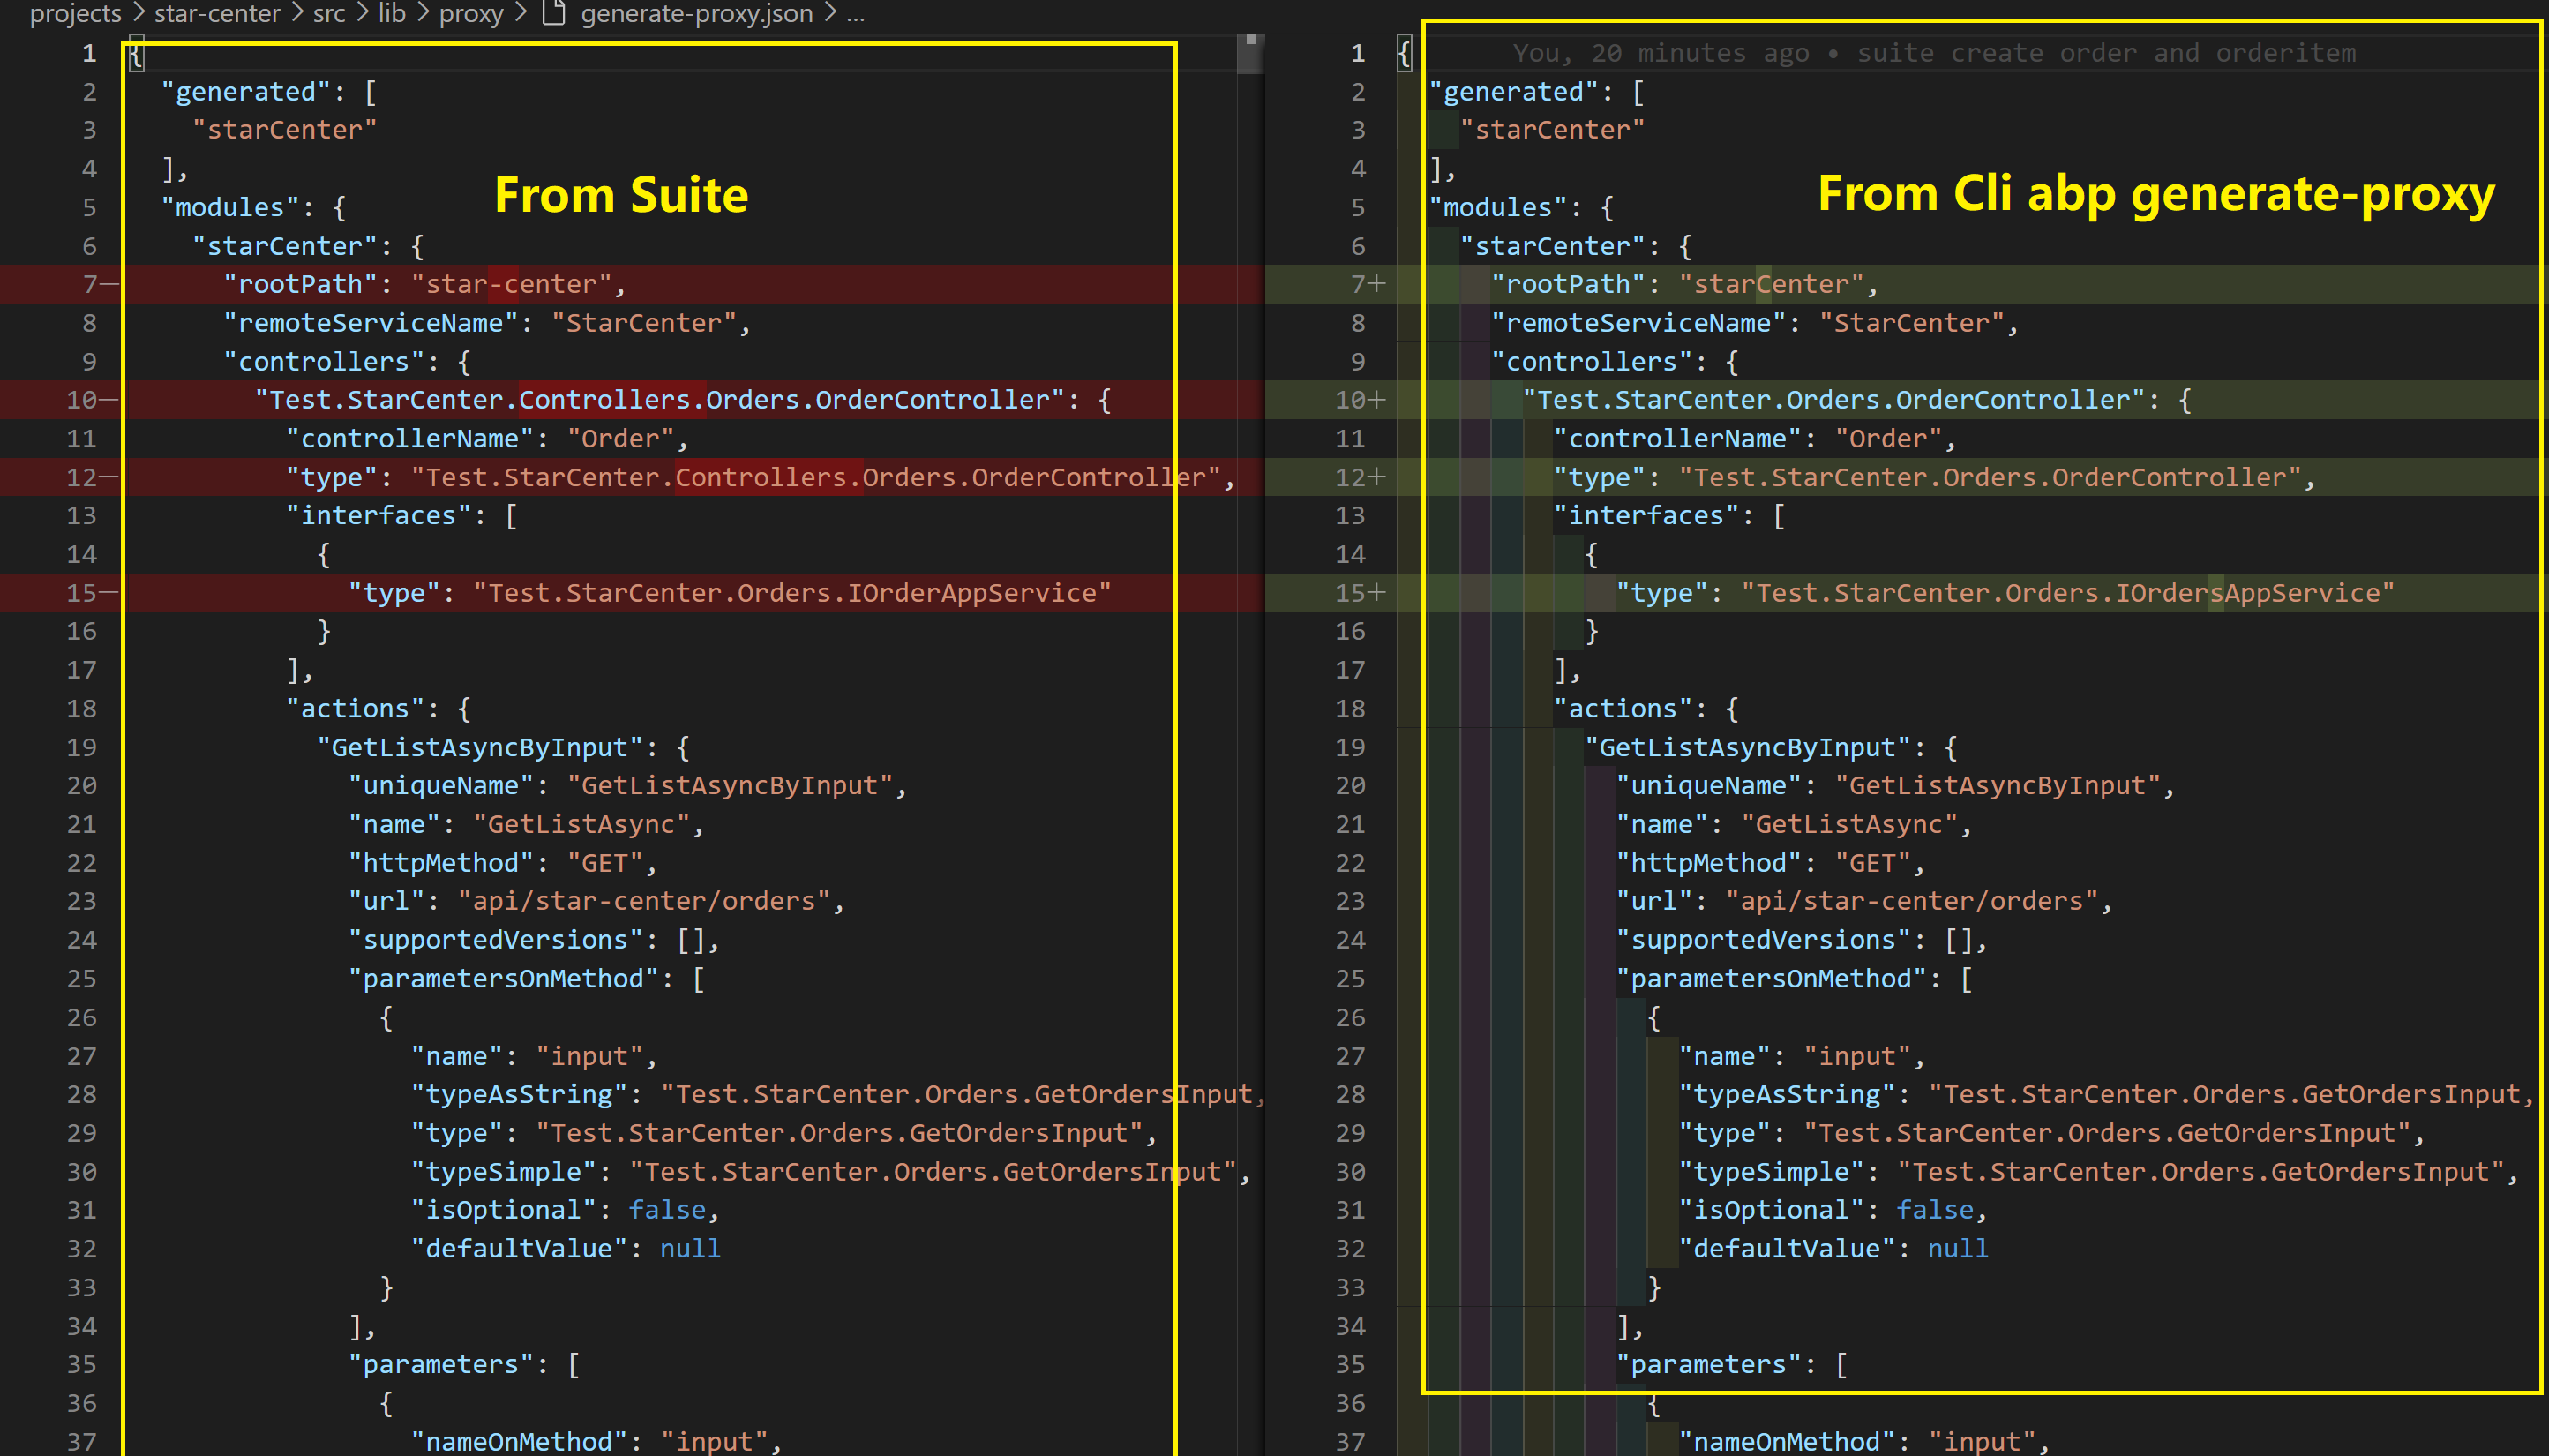Click line number 19 in the left pane
This screenshot has height=1456, width=2549.
82,747
